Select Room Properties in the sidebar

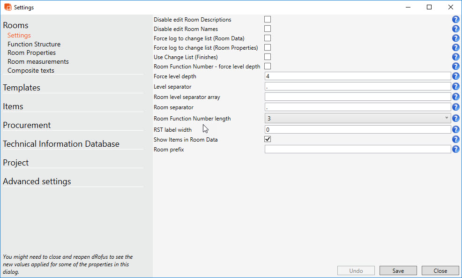[31, 53]
